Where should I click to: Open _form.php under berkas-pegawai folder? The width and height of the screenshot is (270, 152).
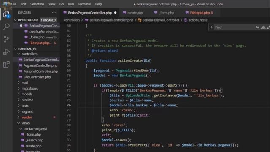click(37, 134)
